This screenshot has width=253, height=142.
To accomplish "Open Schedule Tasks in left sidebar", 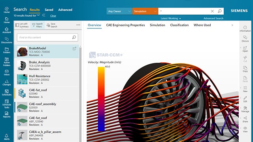I will 7,104.
